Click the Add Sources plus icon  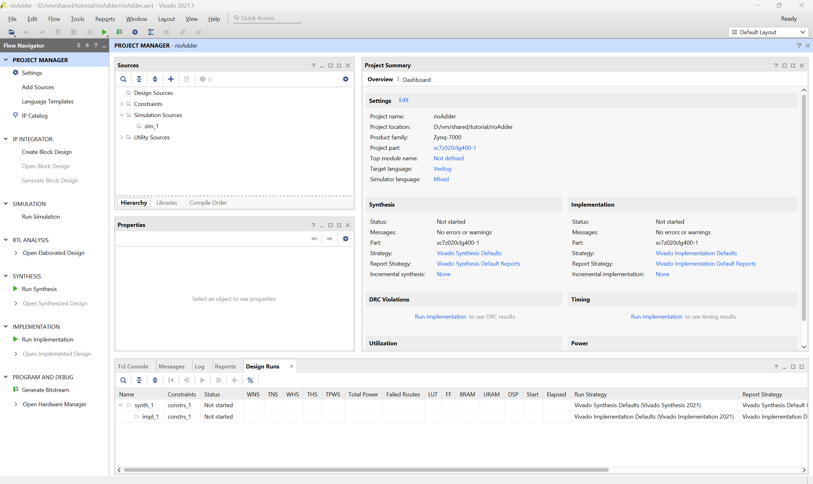[x=171, y=79]
